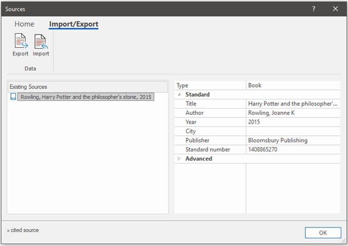Click the Existing Sources list header

coord(88,86)
